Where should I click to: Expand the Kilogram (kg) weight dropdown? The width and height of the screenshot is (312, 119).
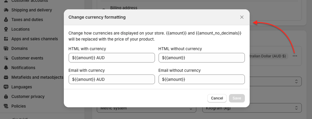(252, 108)
